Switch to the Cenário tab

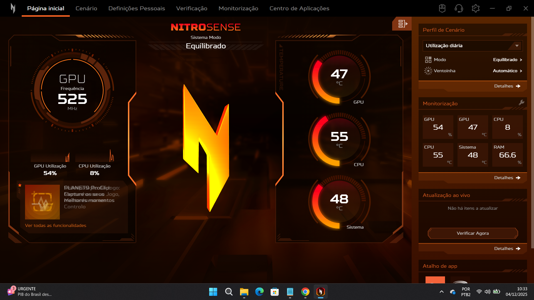[86, 8]
